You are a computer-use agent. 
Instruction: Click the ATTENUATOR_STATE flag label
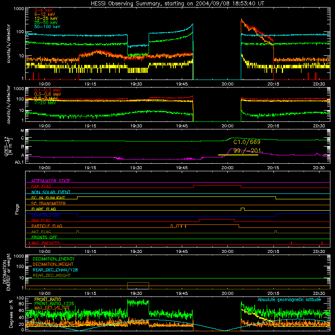[x=51, y=181]
